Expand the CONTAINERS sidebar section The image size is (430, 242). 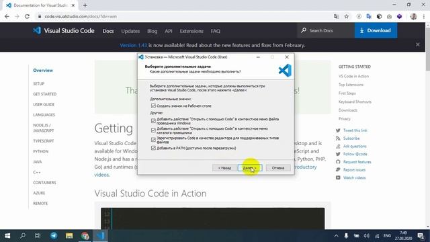44,183
